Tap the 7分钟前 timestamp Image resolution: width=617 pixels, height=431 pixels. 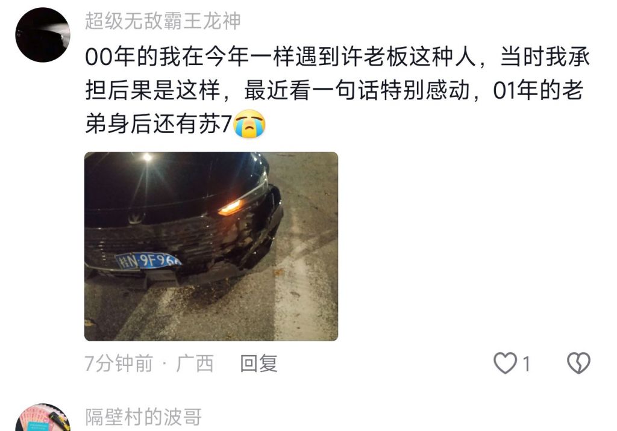tap(119, 364)
